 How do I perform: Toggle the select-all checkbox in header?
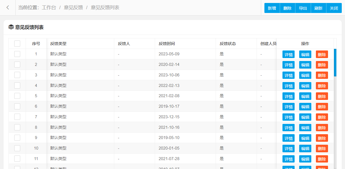[x=17, y=43]
